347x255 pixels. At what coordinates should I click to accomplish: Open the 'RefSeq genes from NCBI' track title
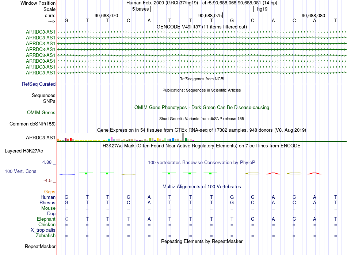coord(202,79)
